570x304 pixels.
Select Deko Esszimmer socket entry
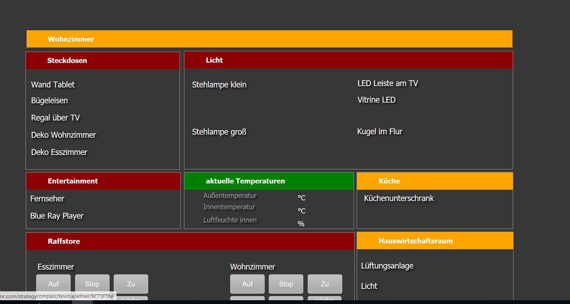pyautogui.click(x=59, y=152)
